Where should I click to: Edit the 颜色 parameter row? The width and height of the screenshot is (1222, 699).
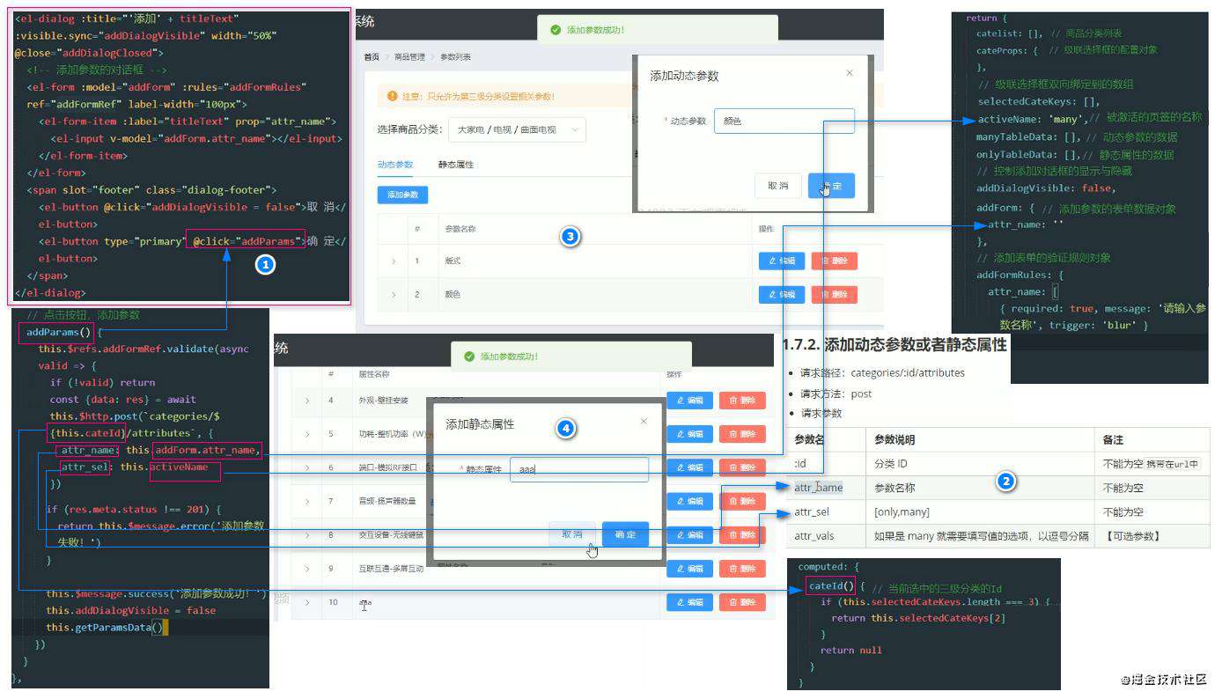782,294
